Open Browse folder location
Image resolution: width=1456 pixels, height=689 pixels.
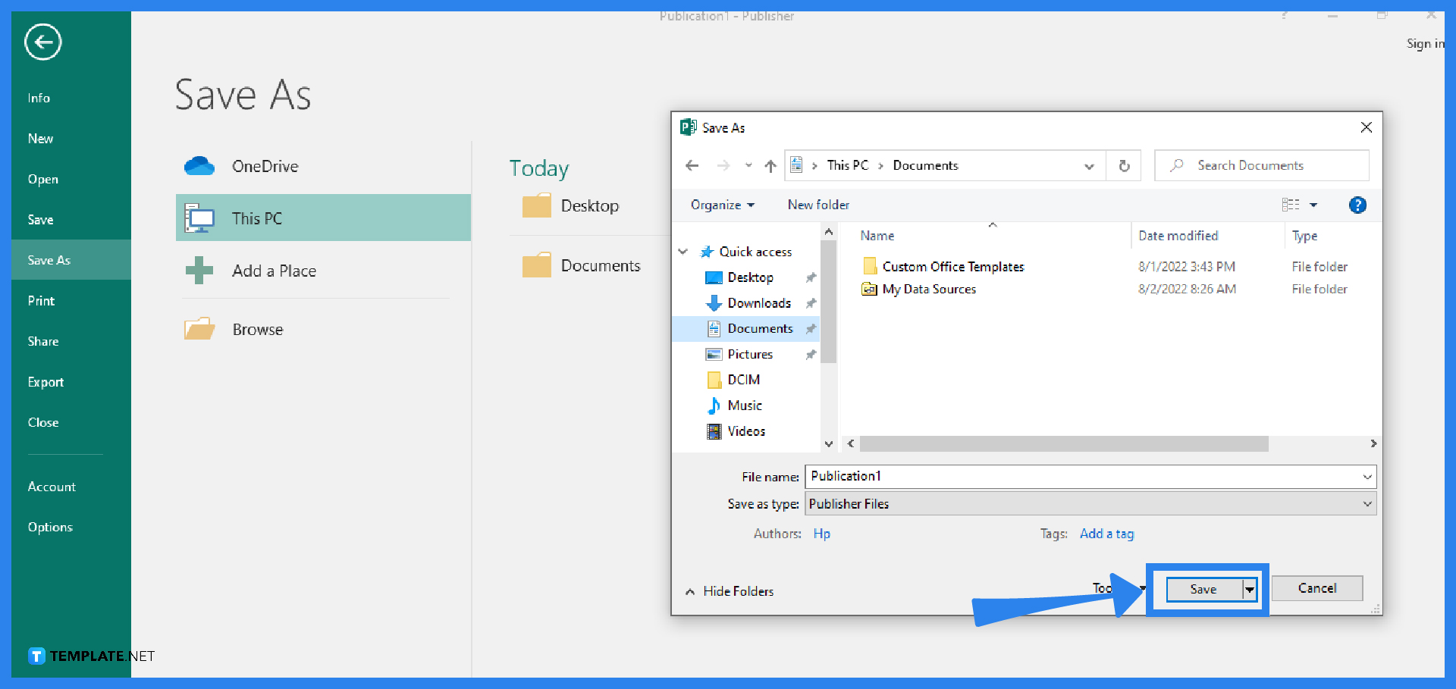tap(257, 330)
